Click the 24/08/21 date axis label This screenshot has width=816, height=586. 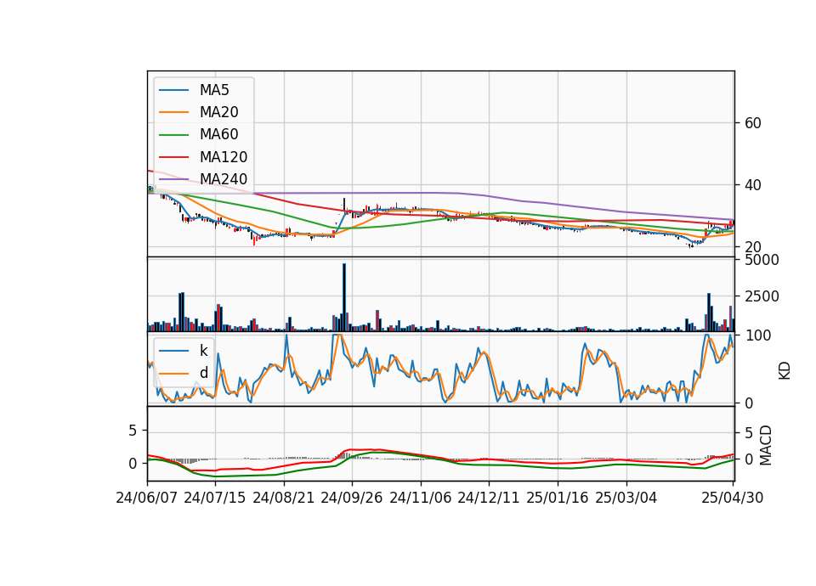pos(284,498)
